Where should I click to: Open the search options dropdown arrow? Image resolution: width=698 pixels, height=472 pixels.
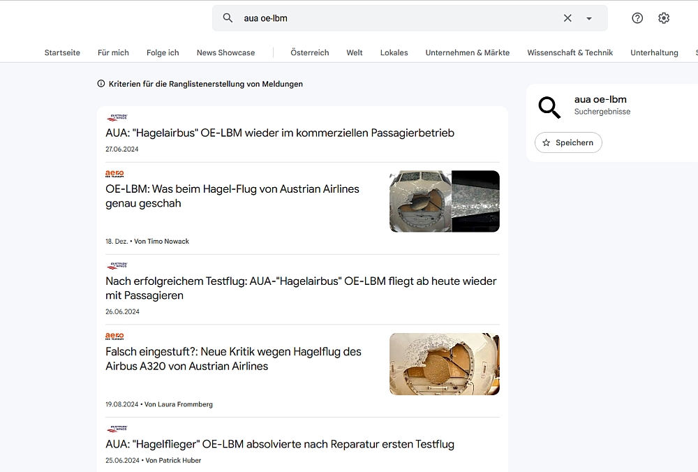click(x=589, y=19)
